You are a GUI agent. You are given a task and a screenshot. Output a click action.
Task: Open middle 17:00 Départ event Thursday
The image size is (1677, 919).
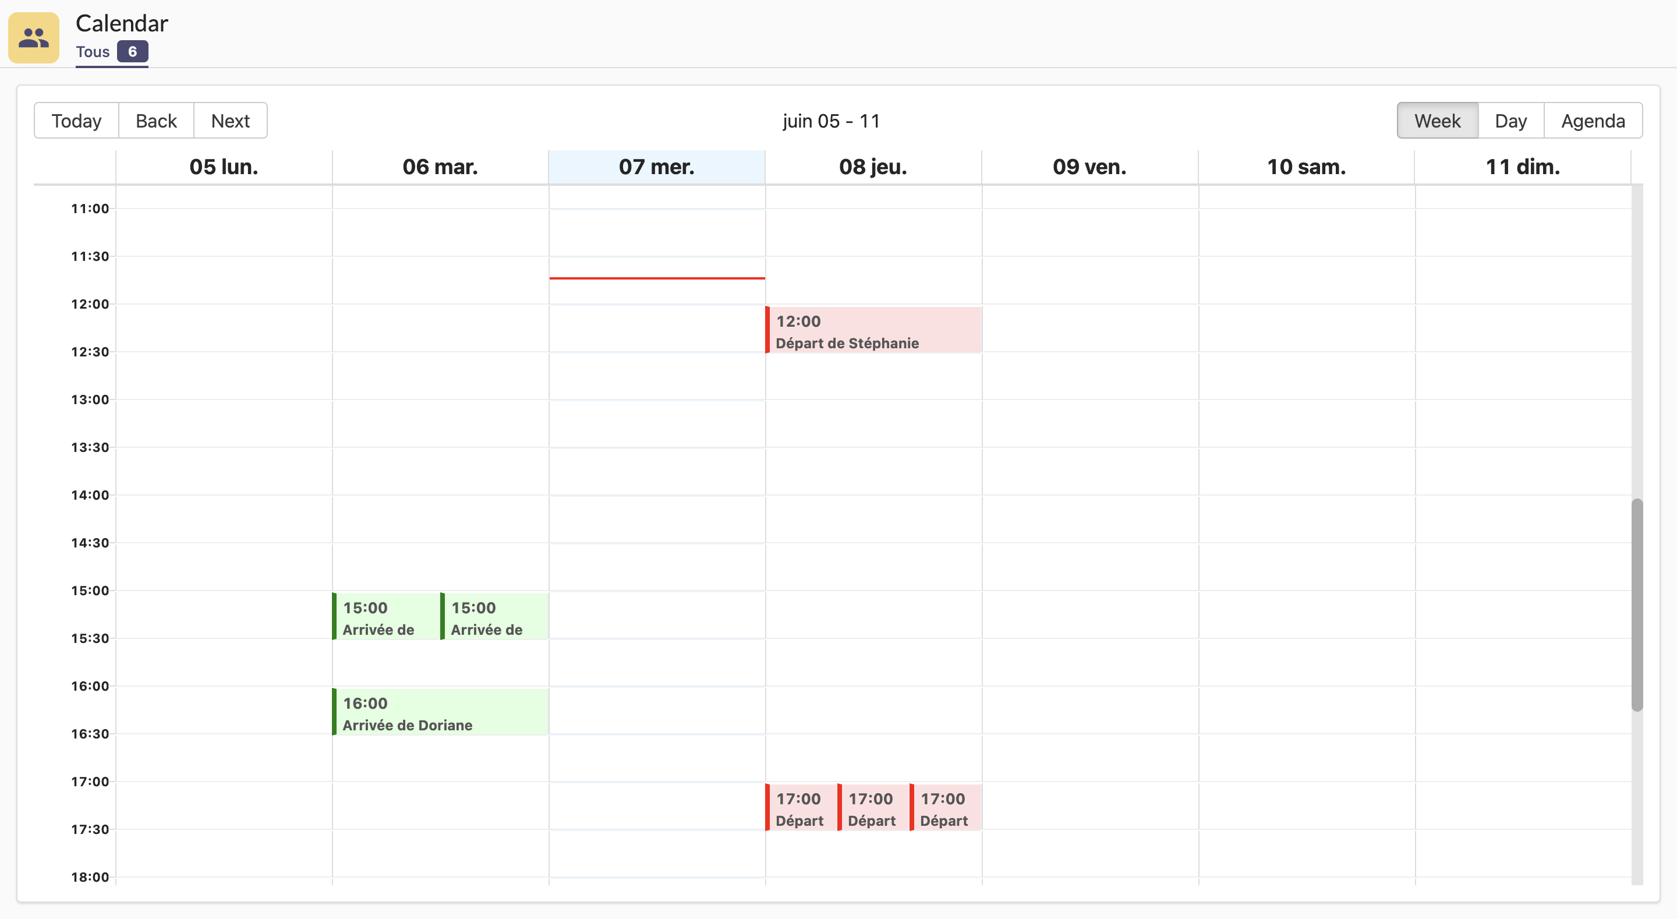click(x=873, y=808)
